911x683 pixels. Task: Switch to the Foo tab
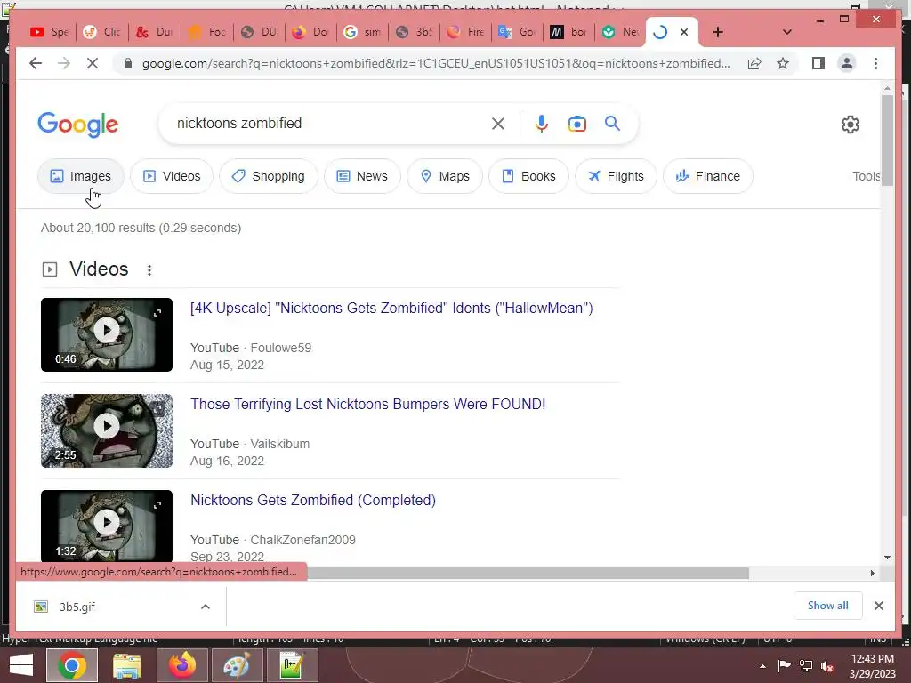coord(208,32)
